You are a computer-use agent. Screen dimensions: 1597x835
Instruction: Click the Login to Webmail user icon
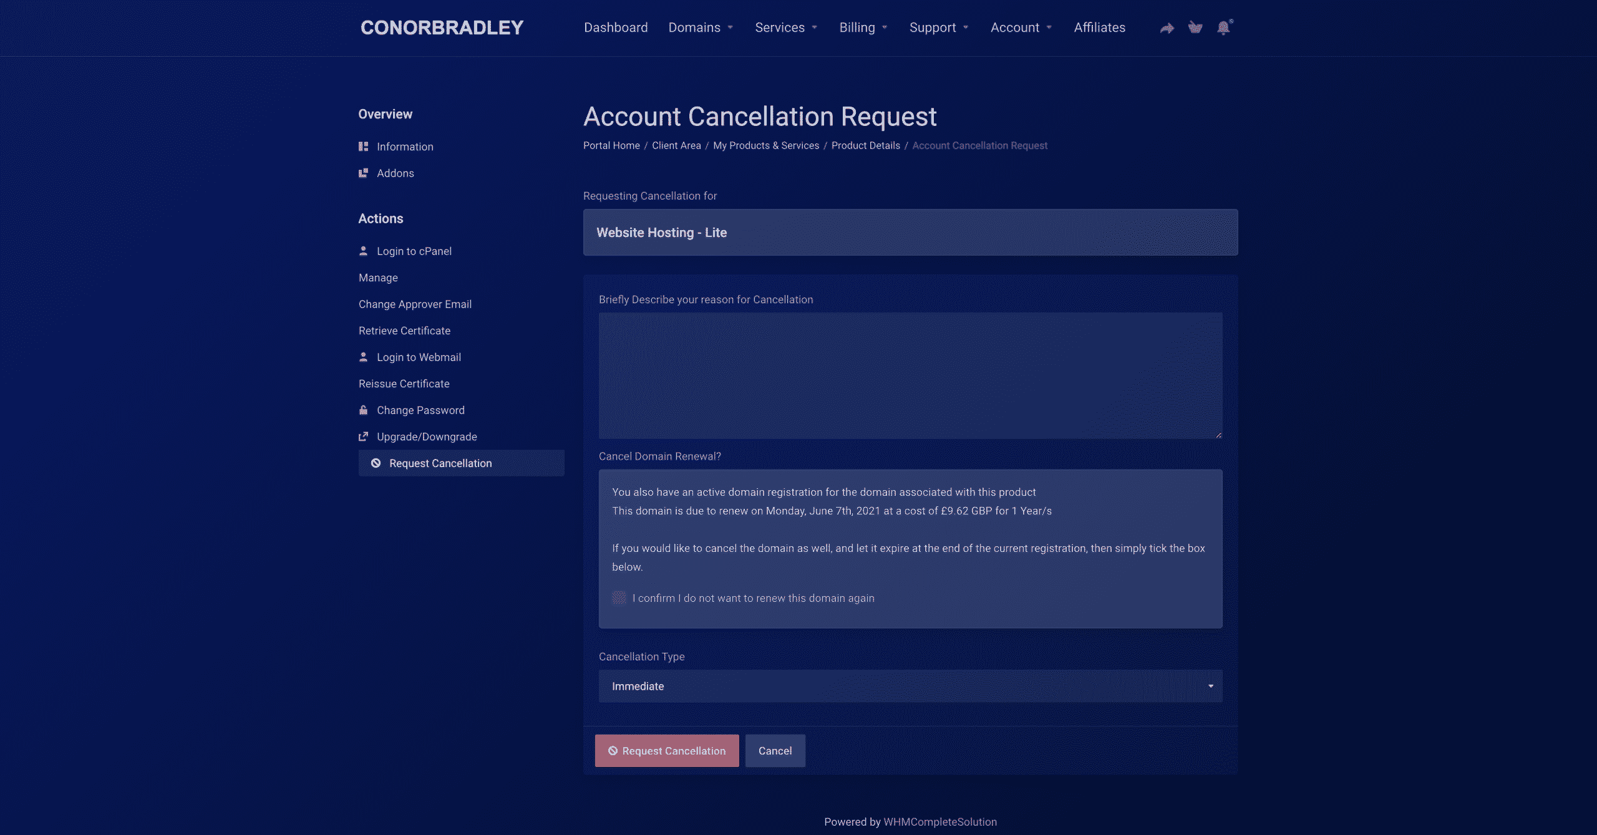(x=363, y=357)
